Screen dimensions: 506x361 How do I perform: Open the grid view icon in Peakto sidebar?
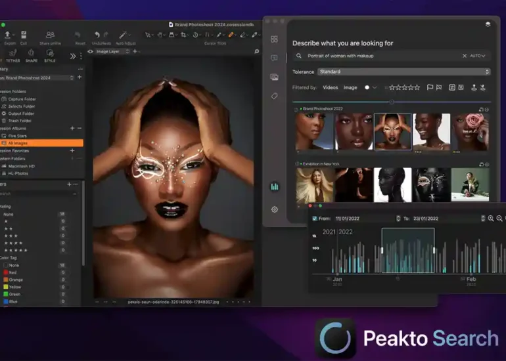274,39
